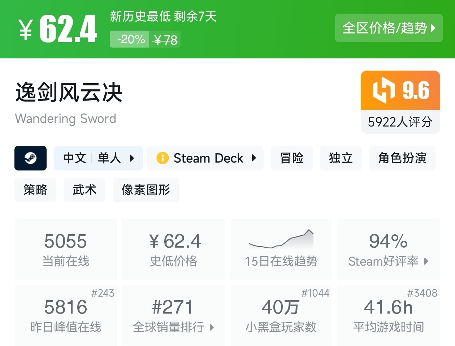455x346 pixels.
Task: Open the 5922人评分 review list
Action: coord(400,122)
